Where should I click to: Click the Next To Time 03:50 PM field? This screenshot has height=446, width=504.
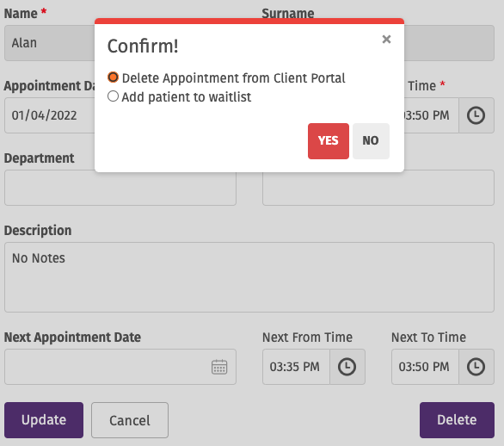click(x=425, y=367)
